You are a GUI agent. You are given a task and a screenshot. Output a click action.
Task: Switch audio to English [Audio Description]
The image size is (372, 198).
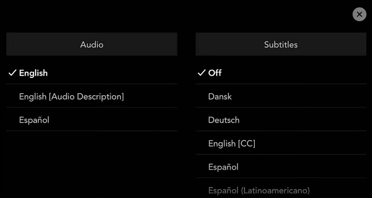click(92, 96)
